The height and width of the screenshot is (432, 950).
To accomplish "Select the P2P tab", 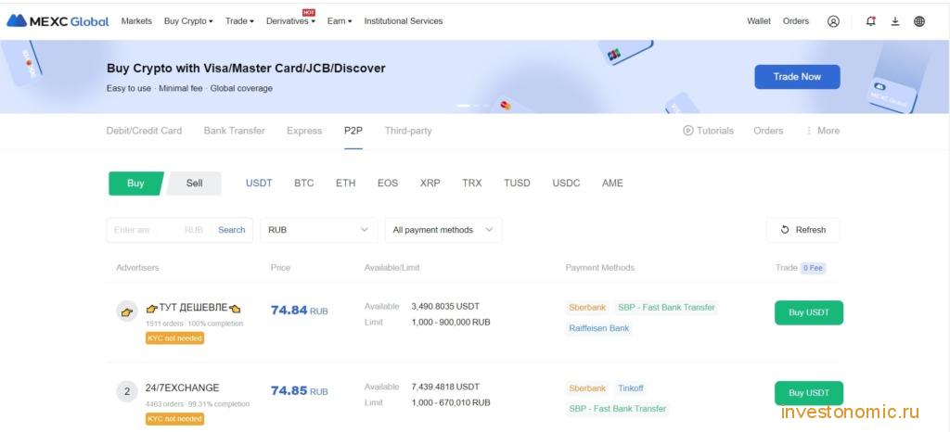I will (x=353, y=131).
